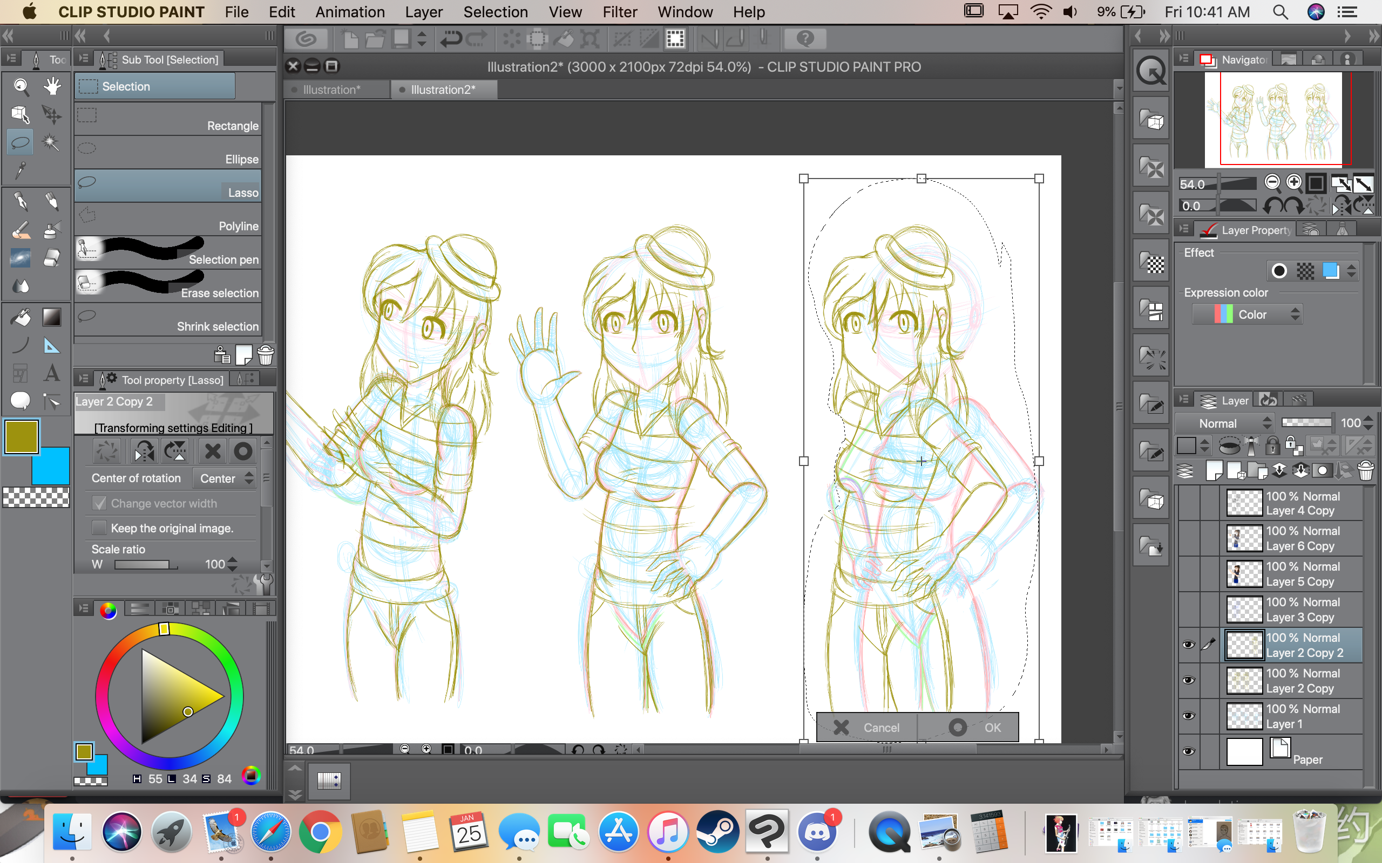The width and height of the screenshot is (1382, 863).
Task: Toggle visibility of Layer 2 Copy 2
Action: coord(1188,645)
